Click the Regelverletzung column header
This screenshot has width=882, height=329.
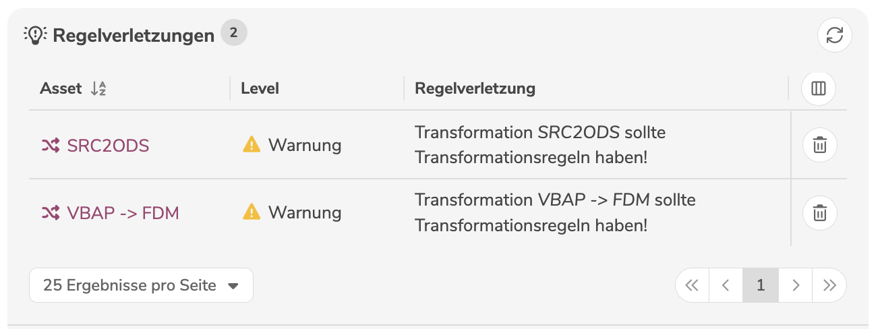click(475, 88)
